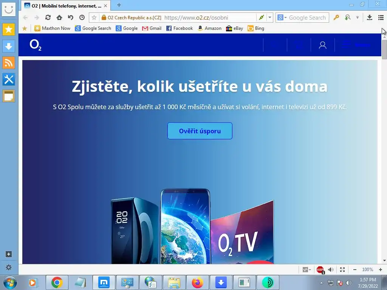
Task: Click the page vertical scrollbar thumb
Action: (x=384, y=49)
